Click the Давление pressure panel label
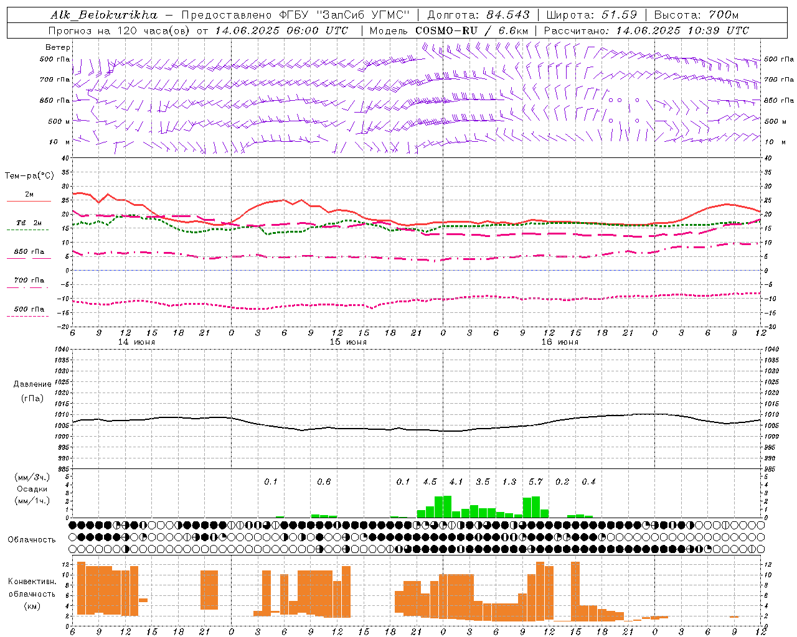The width and height of the screenshot is (797, 637). (31, 384)
